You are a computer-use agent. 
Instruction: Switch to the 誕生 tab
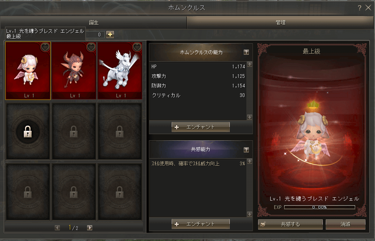coord(93,22)
